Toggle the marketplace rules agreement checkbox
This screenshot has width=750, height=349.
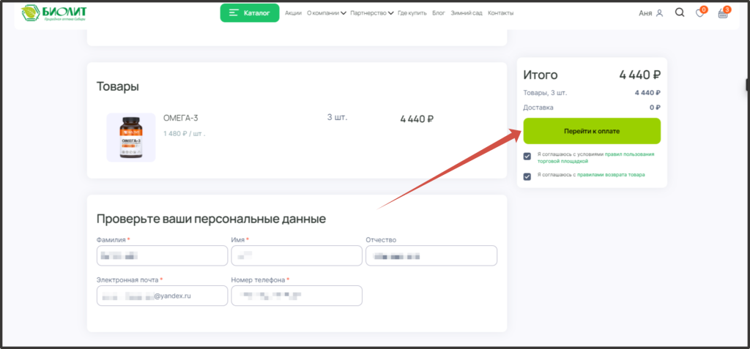coord(527,157)
